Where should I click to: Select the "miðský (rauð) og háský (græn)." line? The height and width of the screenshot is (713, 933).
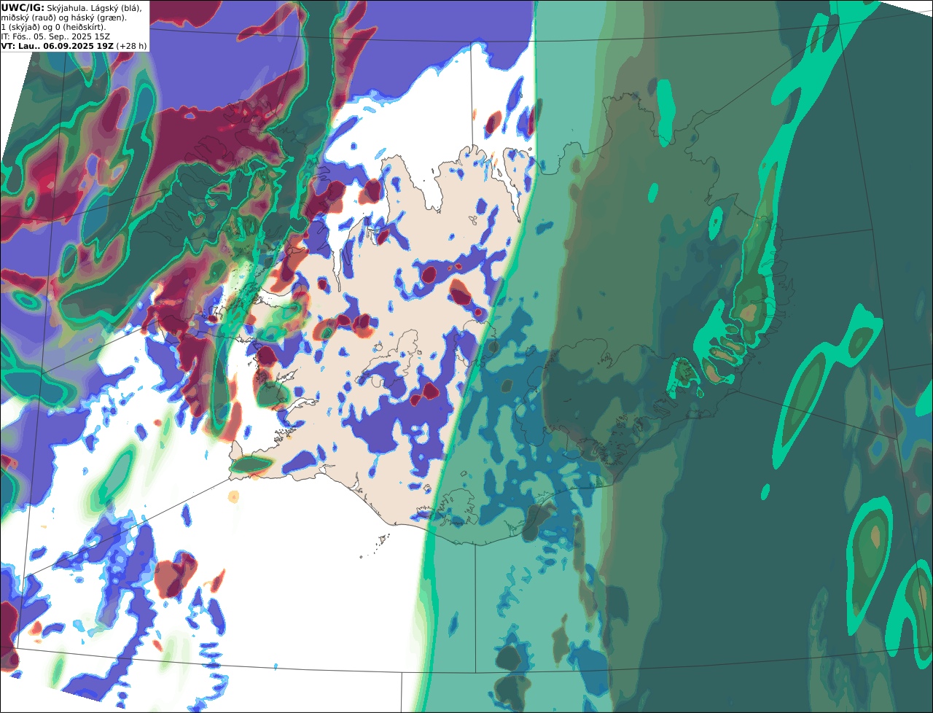pyautogui.click(x=64, y=17)
